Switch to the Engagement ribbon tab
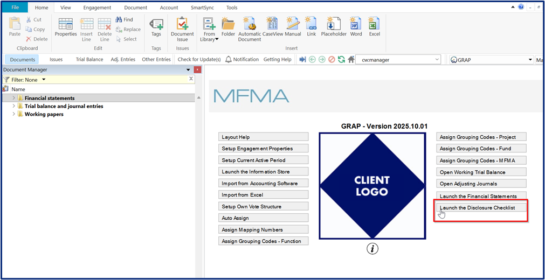 [x=97, y=8]
